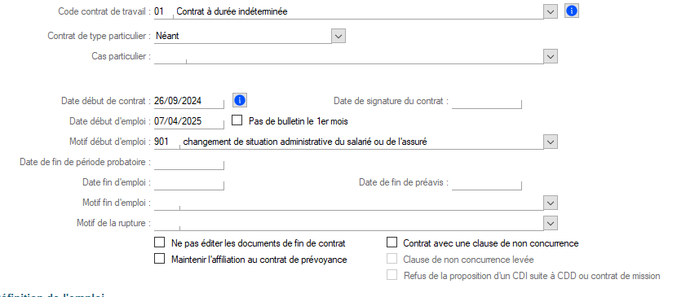
Task: Open Motif fin d'emploi dropdown
Action: point(551,203)
